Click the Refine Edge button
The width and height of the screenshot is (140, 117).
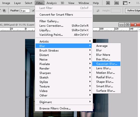(133, 11)
